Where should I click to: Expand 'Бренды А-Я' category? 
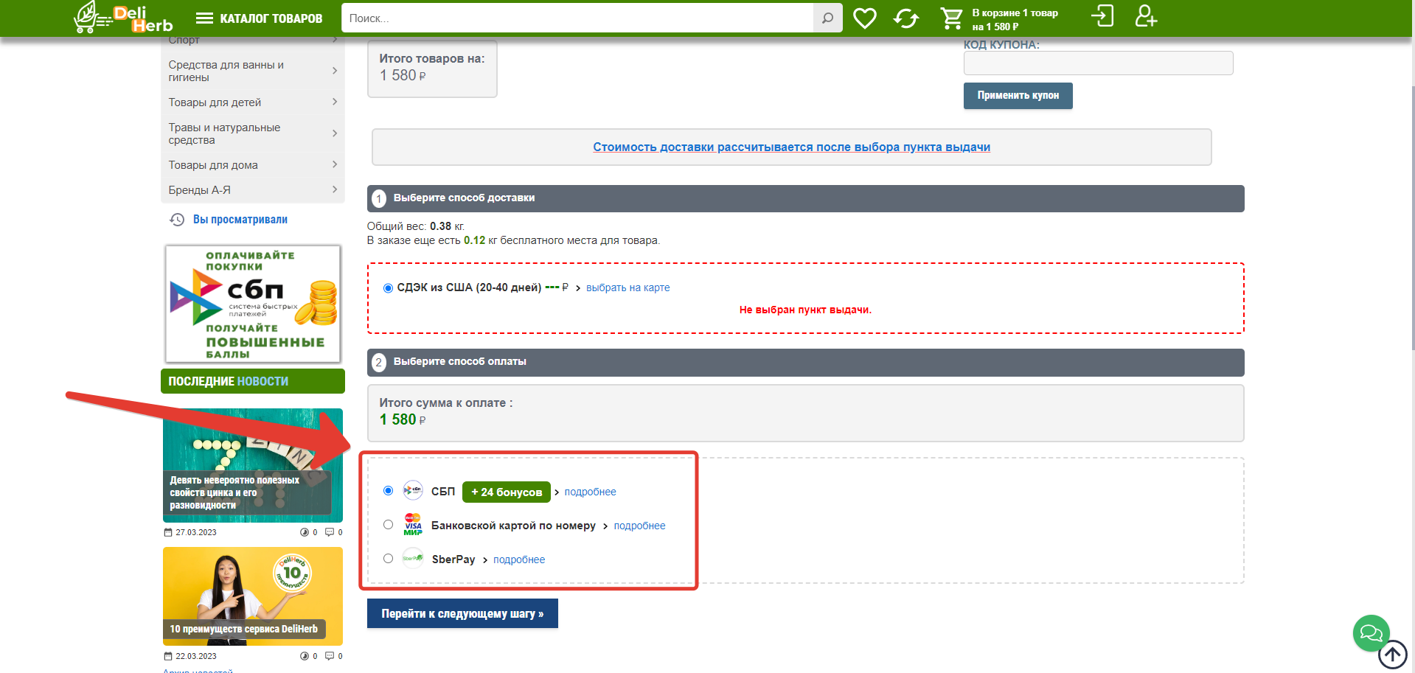[x=335, y=189]
